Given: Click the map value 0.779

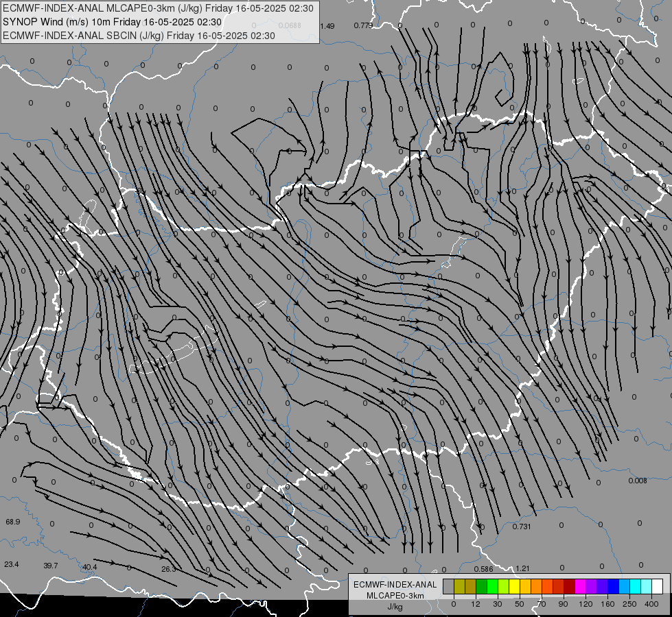Looking at the screenshot, I should click(363, 25).
